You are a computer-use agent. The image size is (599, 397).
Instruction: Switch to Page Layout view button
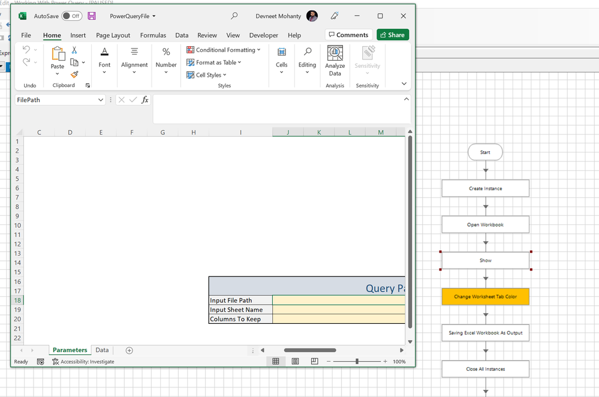[x=295, y=362]
